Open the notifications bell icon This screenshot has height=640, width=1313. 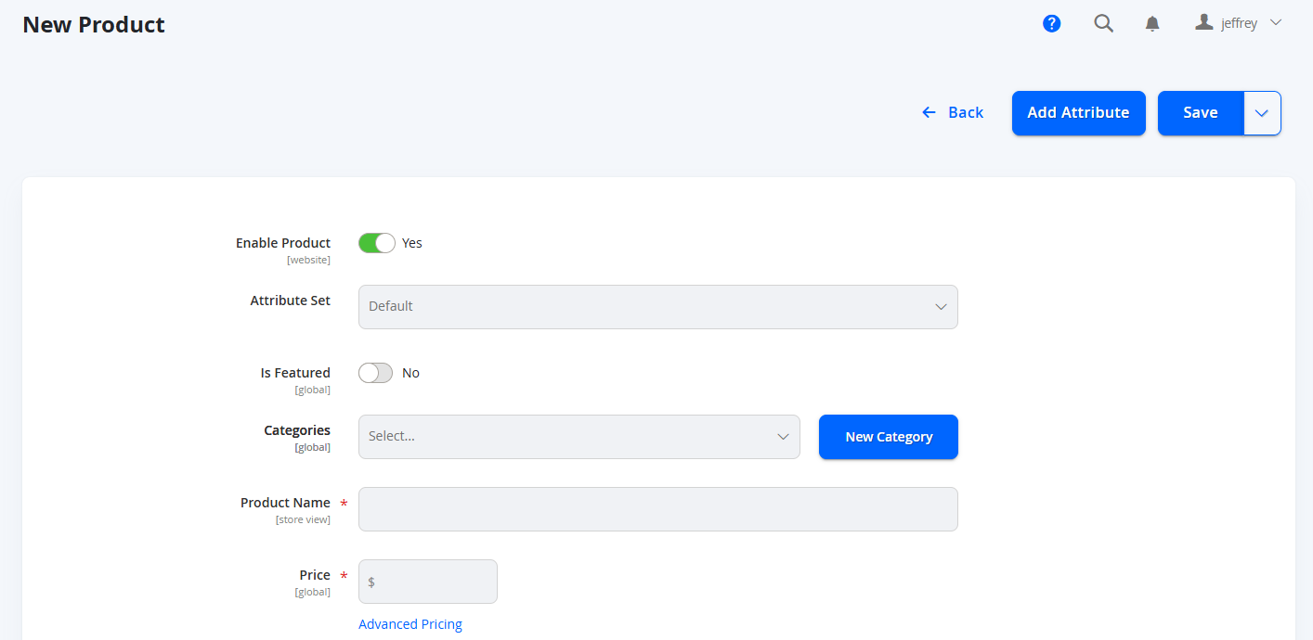(x=1152, y=24)
